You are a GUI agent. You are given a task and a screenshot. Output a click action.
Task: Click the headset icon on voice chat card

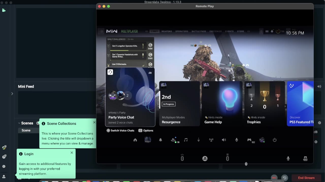tap(110, 72)
